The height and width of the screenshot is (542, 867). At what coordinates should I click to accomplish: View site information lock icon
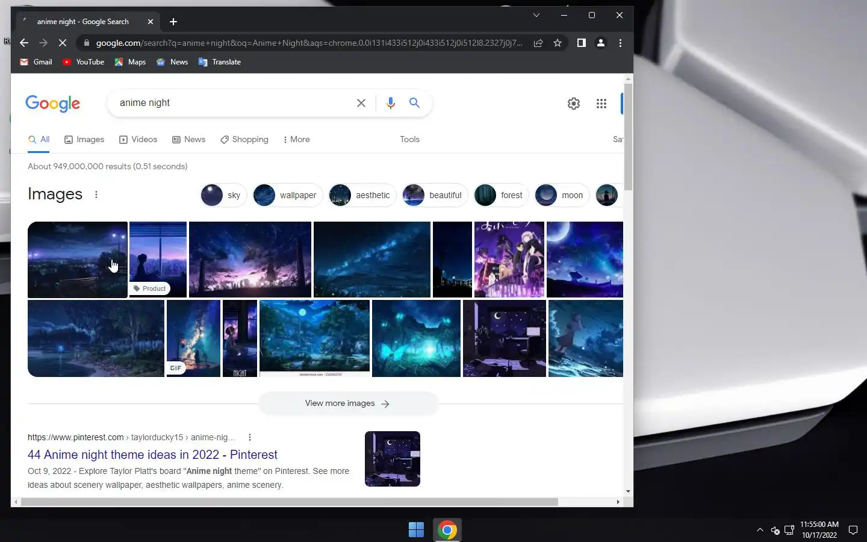point(87,43)
